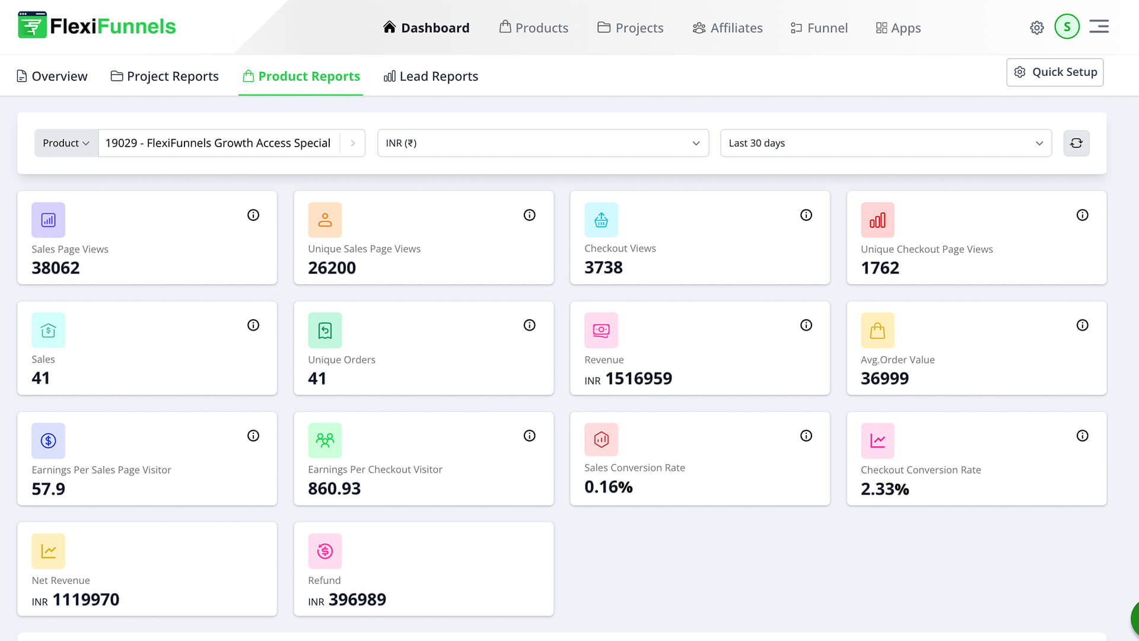This screenshot has width=1139, height=641.
Task: Click the Refund rupee icon
Action: click(x=325, y=551)
